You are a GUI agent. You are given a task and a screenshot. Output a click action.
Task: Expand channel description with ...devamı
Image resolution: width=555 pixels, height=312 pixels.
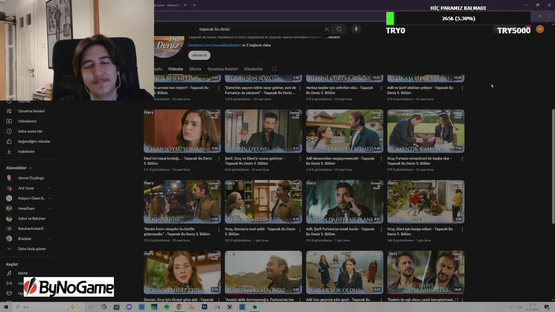[x=333, y=37]
